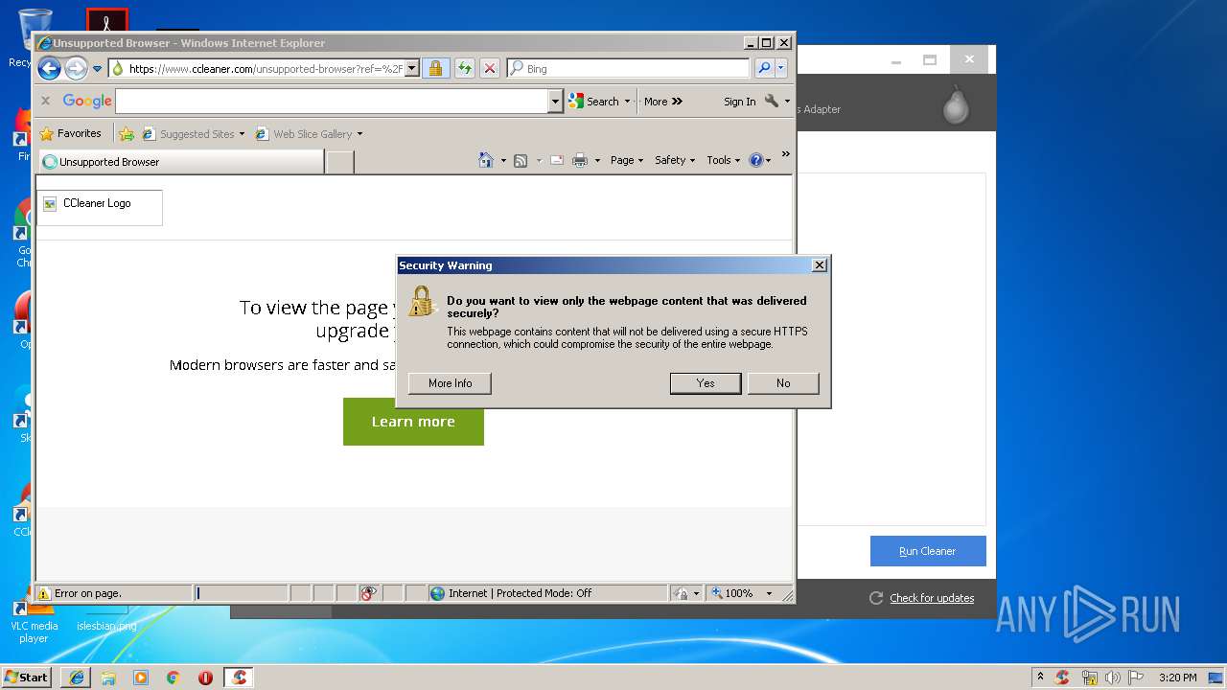Open the Windows Start button
Viewport: 1227px width, 690px height.
pos(26,677)
